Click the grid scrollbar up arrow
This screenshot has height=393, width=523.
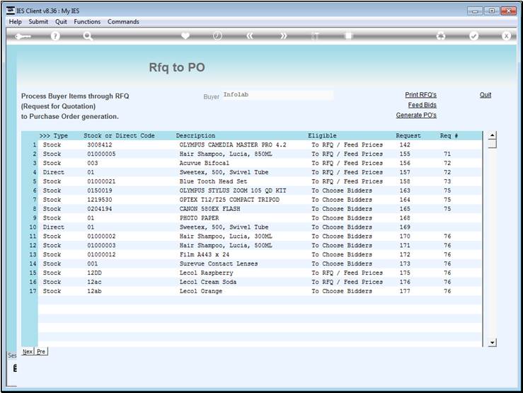(x=492, y=135)
